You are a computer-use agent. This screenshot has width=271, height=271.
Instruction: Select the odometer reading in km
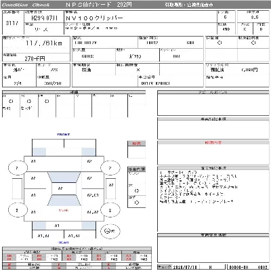44,43
